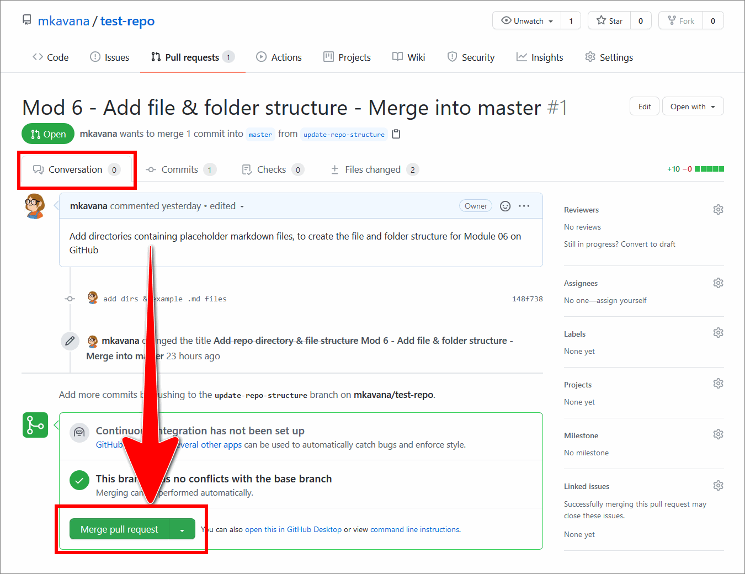Open the several other apps link

pyautogui.click(x=210, y=445)
